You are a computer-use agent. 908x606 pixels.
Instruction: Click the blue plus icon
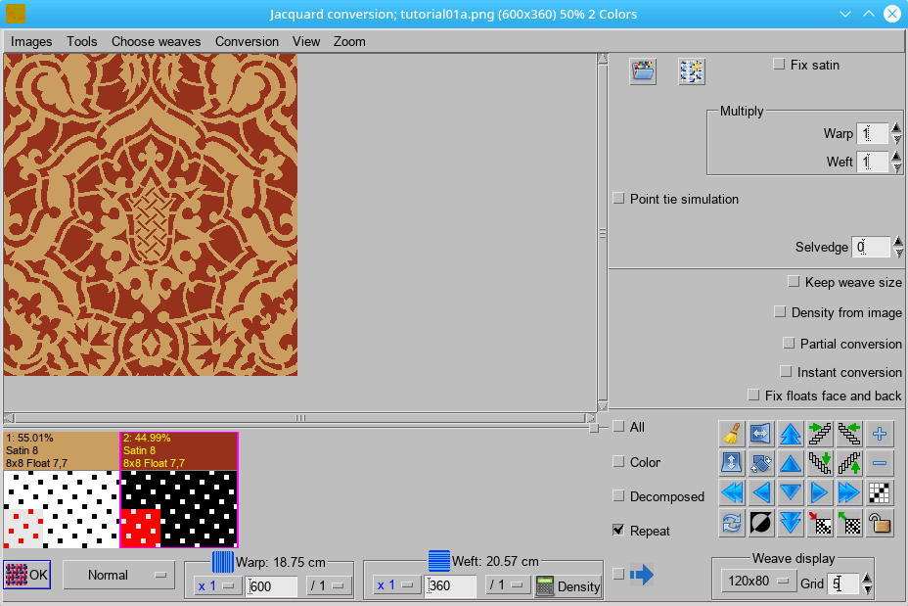pyautogui.click(x=879, y=434)
